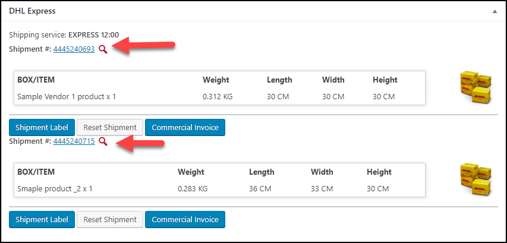
Task: Select the Sample Vendor 1 product row
Action: click(219, 97)
